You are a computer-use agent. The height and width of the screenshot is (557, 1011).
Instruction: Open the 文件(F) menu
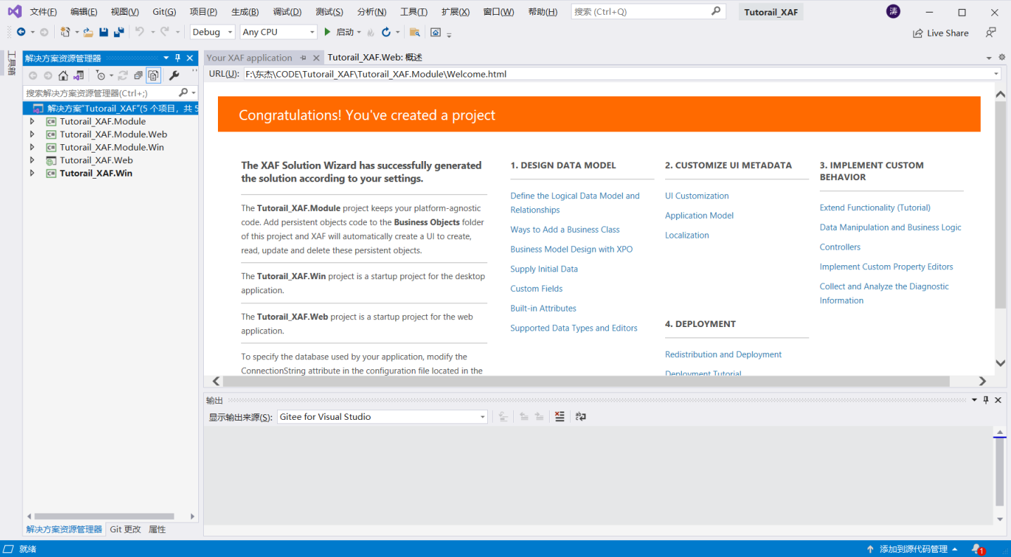pyautogui.click(x=44, y=12)
